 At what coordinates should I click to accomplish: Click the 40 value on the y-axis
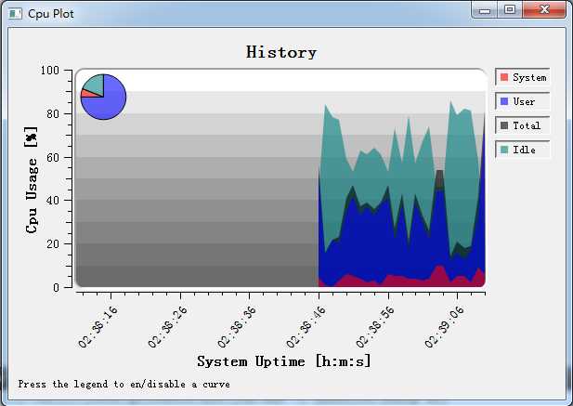(53, 201)
